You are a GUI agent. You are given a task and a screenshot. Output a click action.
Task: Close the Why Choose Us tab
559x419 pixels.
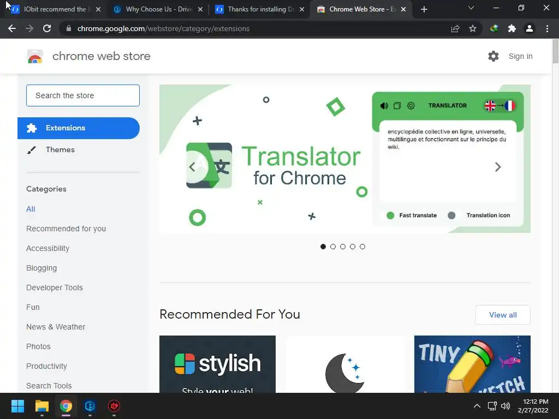pyautogui.click(x=200, y=9)
